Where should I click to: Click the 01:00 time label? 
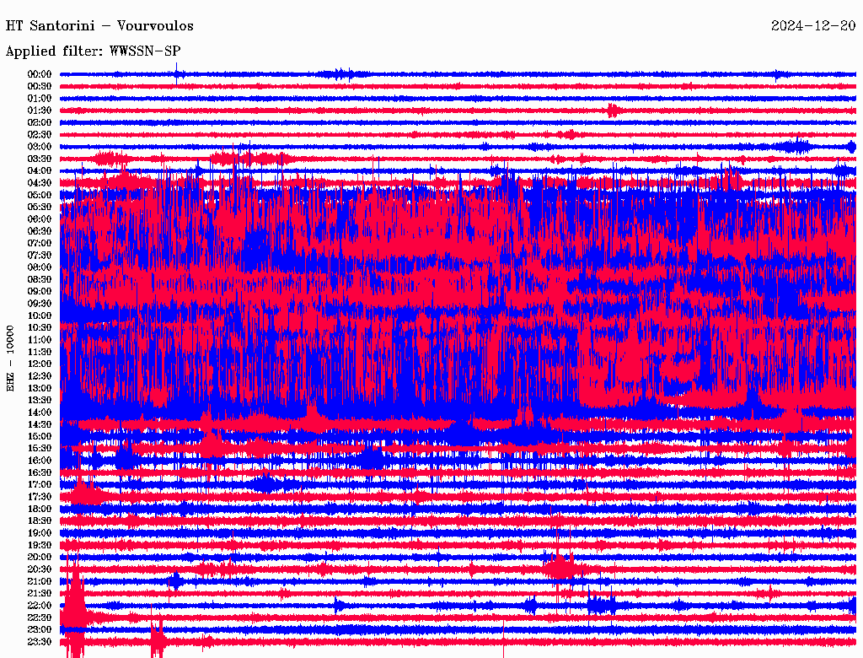pyautogui.click(x=40, y=99)
